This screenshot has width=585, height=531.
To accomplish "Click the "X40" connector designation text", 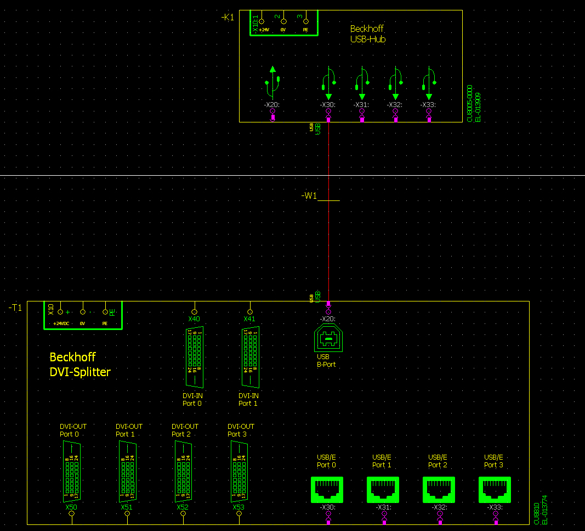I will pos(194,318).
